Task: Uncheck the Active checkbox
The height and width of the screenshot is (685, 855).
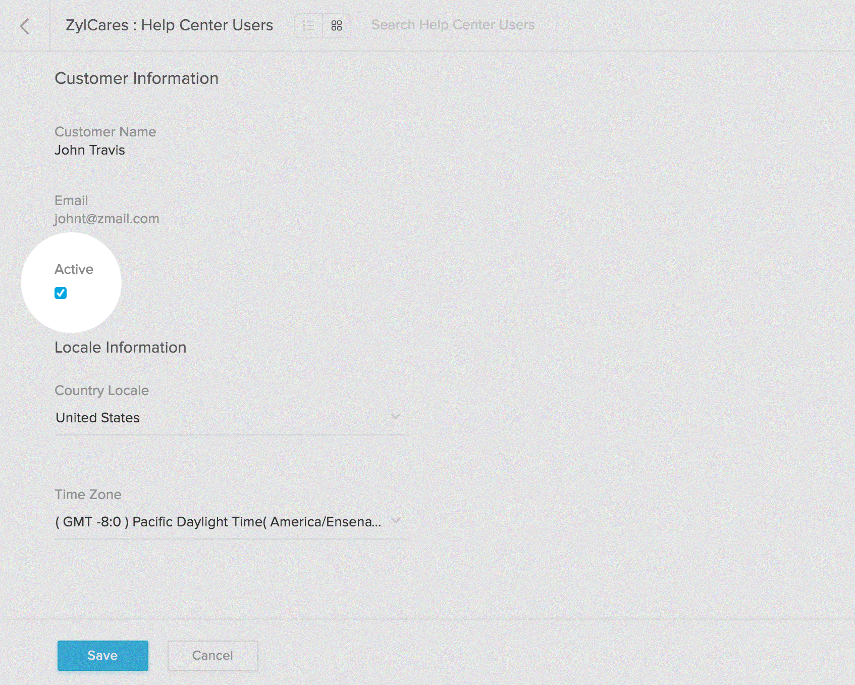Action: 61,293
